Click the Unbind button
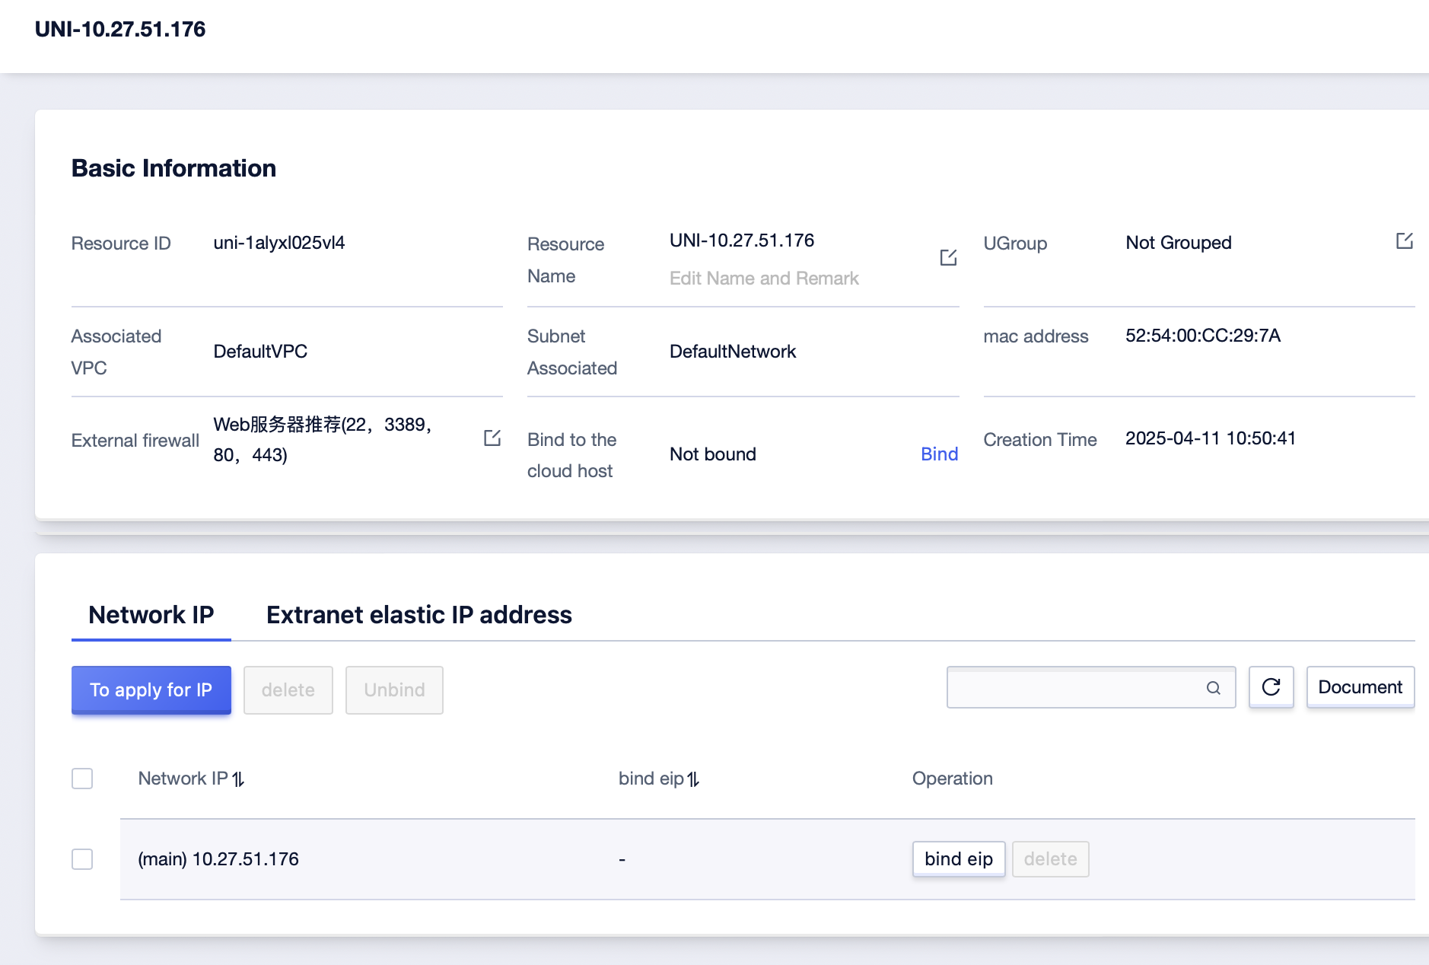The image size is (1429, 965). (x=394, y=690)
